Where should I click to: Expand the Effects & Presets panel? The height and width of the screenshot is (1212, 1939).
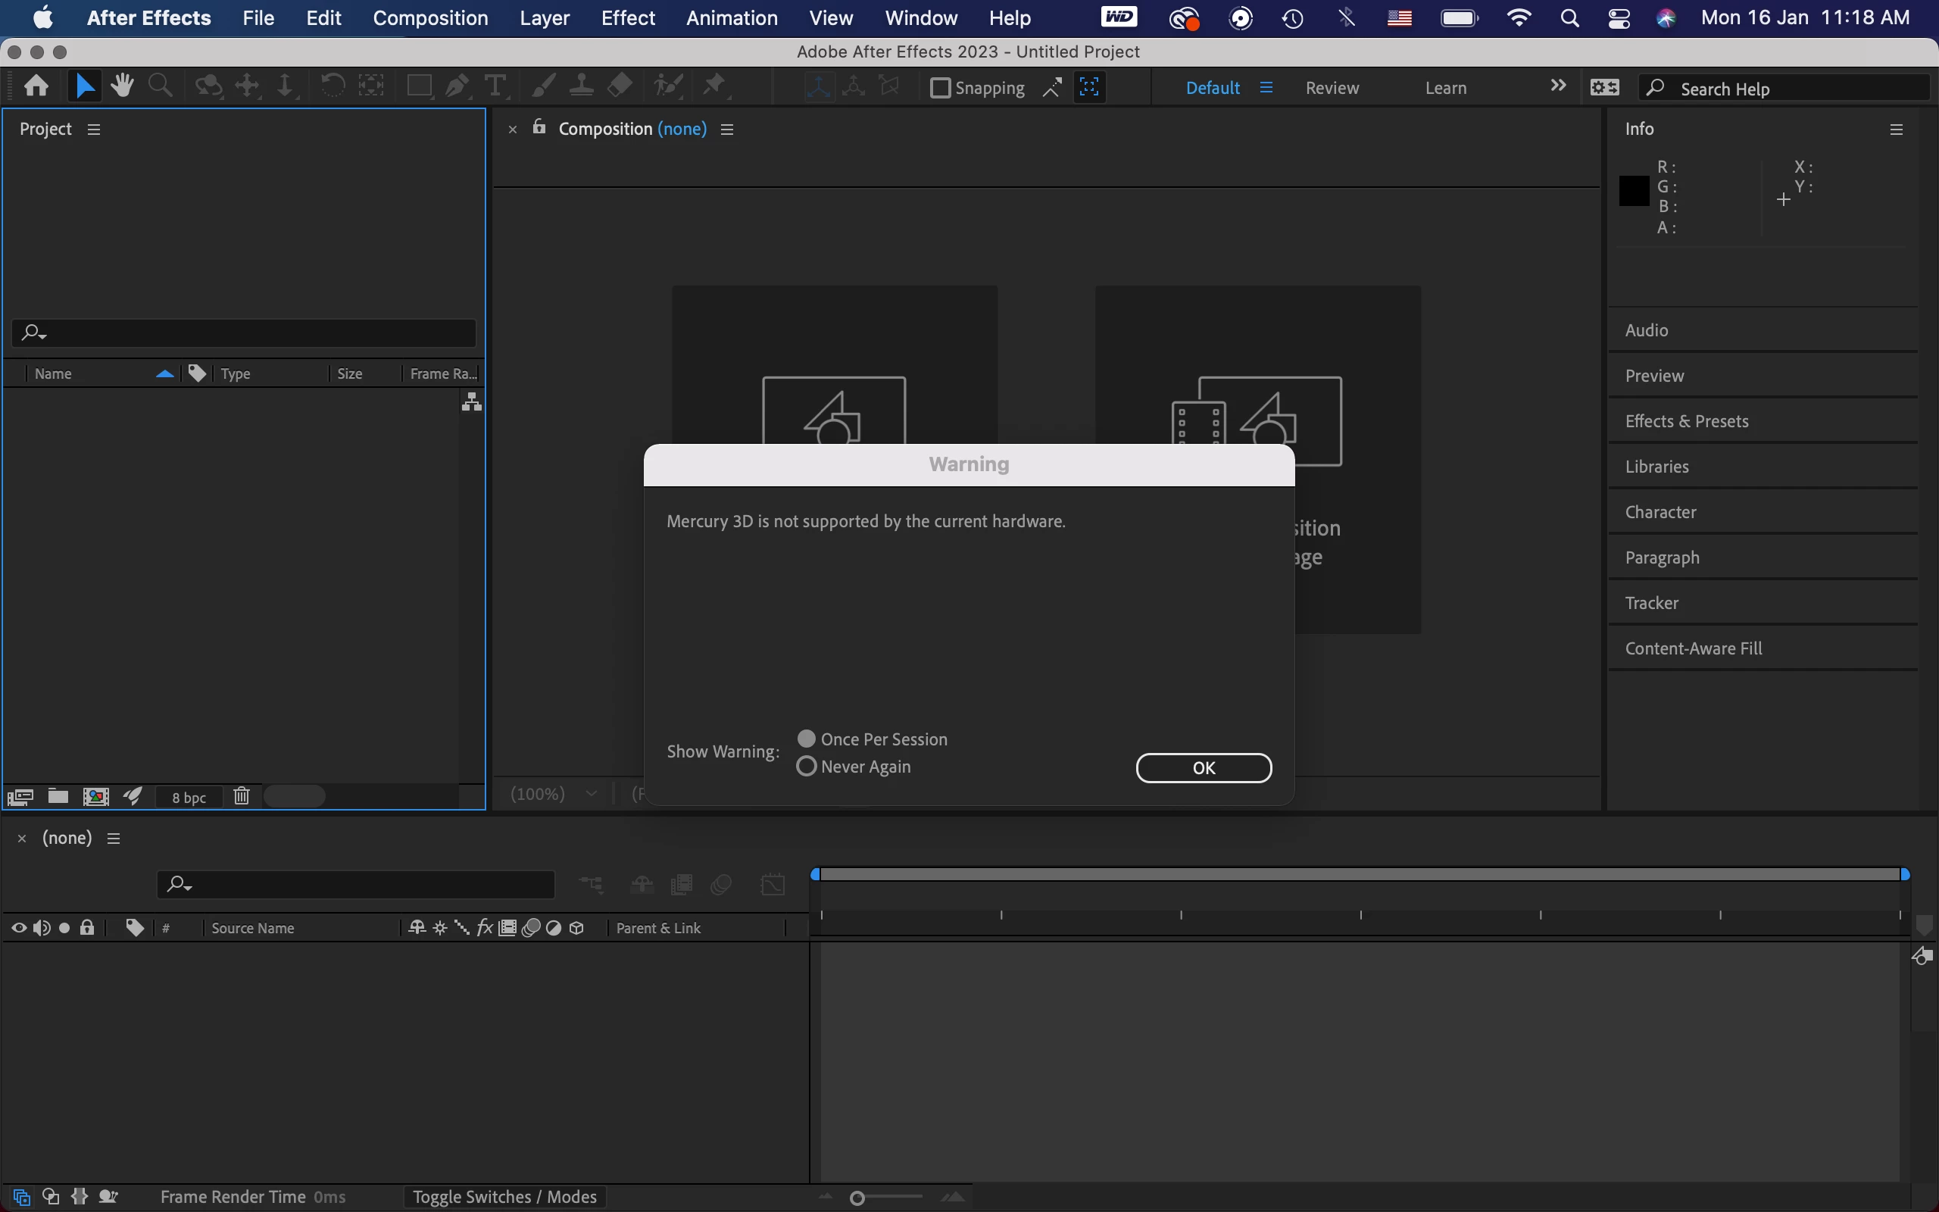click(1687, 421)
